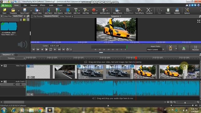The width and height of the screenshot is (201, 113).
Task: Click the help question mark icon
Action: [x=198, y=5]
